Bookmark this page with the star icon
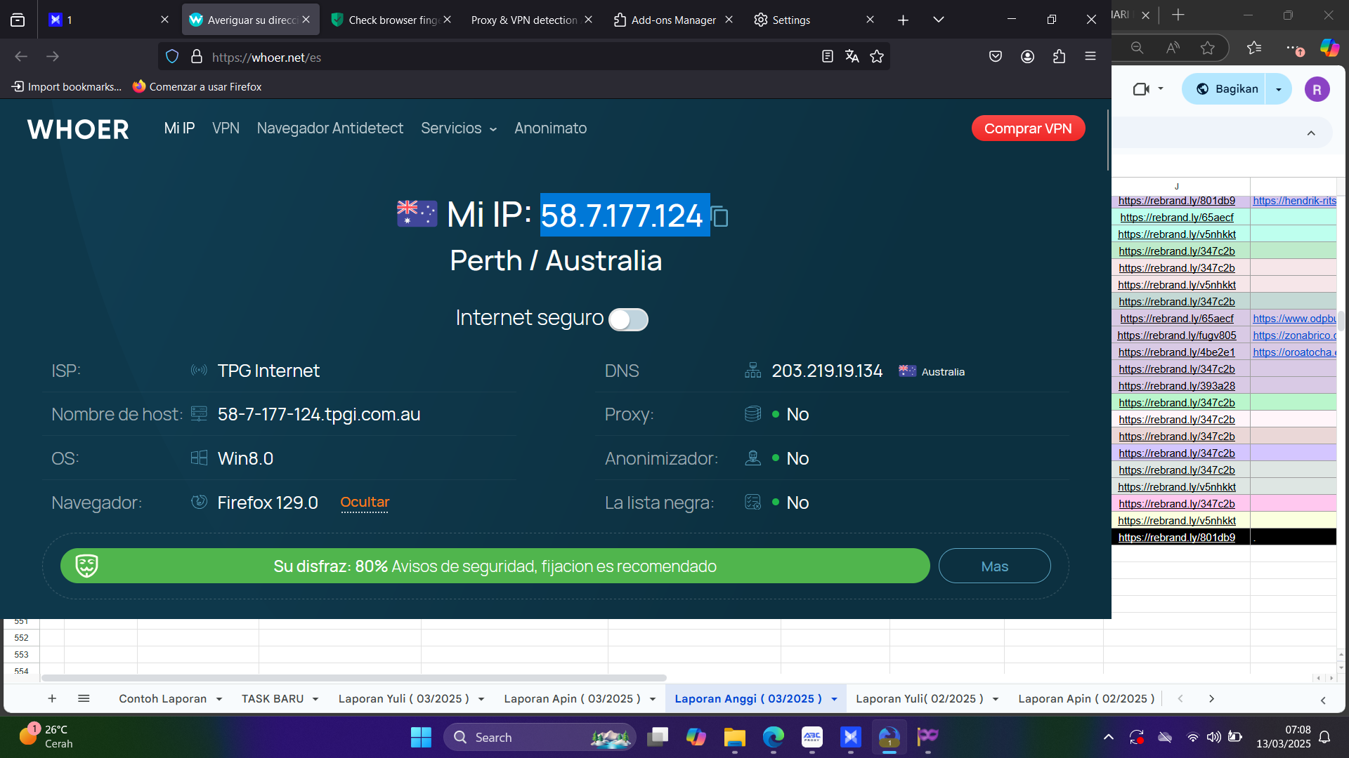The height and width of the screenshot is (758, 1349). click(877, 57)
